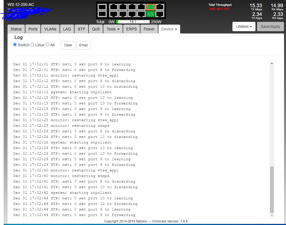Select the Linux log radio button

pos(32,45)
